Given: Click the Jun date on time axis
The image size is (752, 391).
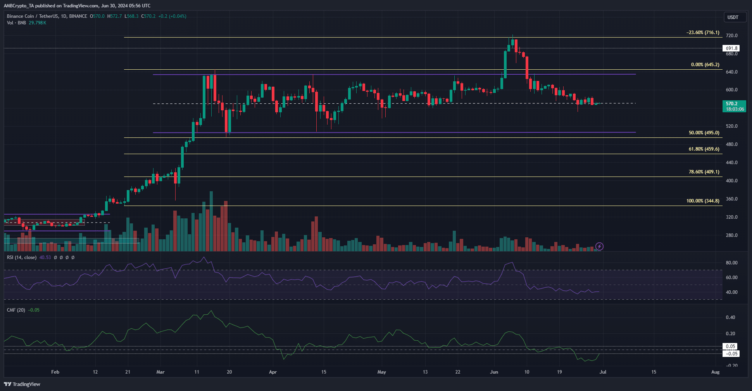Looking at the screenshot, I should point(494,372).
